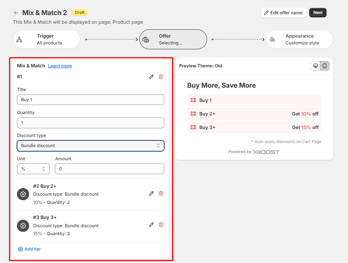Edit the #2 Buy 2+ tier
348x263 pixels.
tap(151, 193)
